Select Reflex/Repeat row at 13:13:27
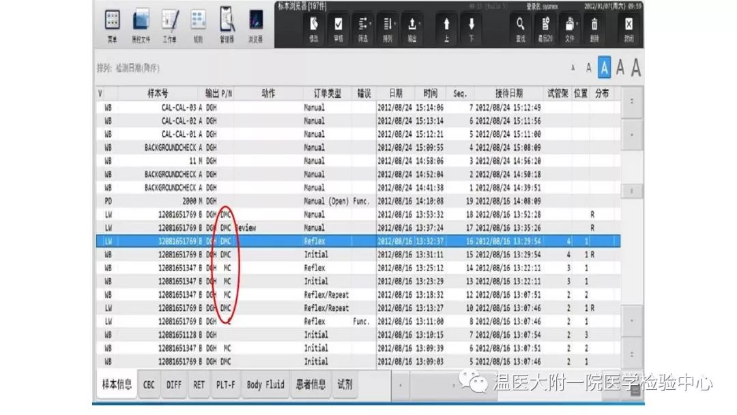The image size is (737, 415). [358, 309]
